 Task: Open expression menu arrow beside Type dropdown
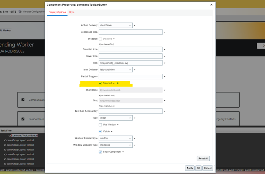click(x=135, y=118)
